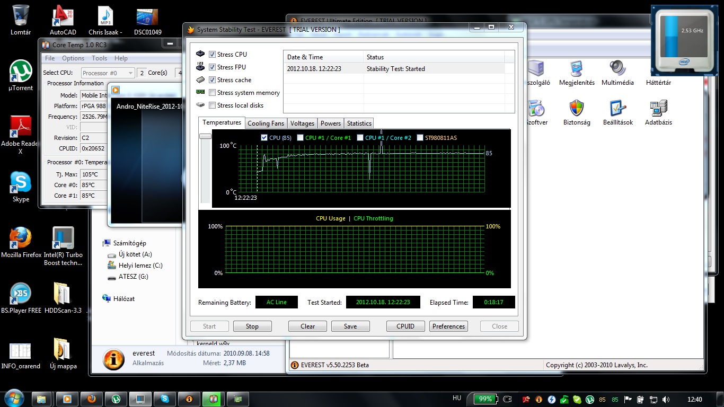Switch to the Statistics tab
This screenshot has height=407, width=724.
click(x=359, y=123)
